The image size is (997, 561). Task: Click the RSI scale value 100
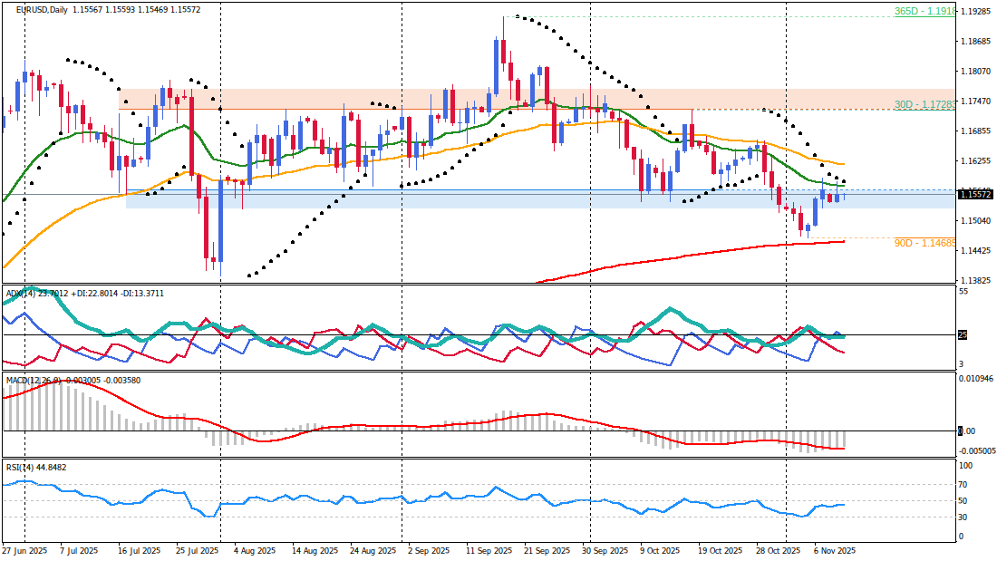click(x=966, y=466)
